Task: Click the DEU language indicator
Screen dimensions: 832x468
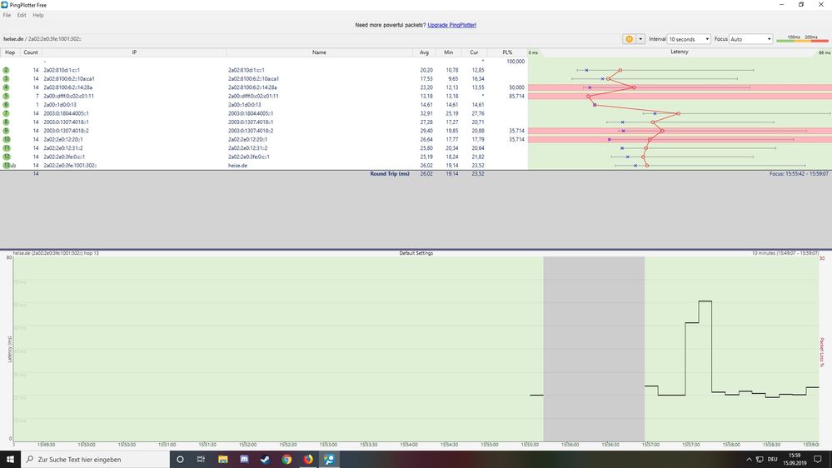Action: click(x=773, y=459)
